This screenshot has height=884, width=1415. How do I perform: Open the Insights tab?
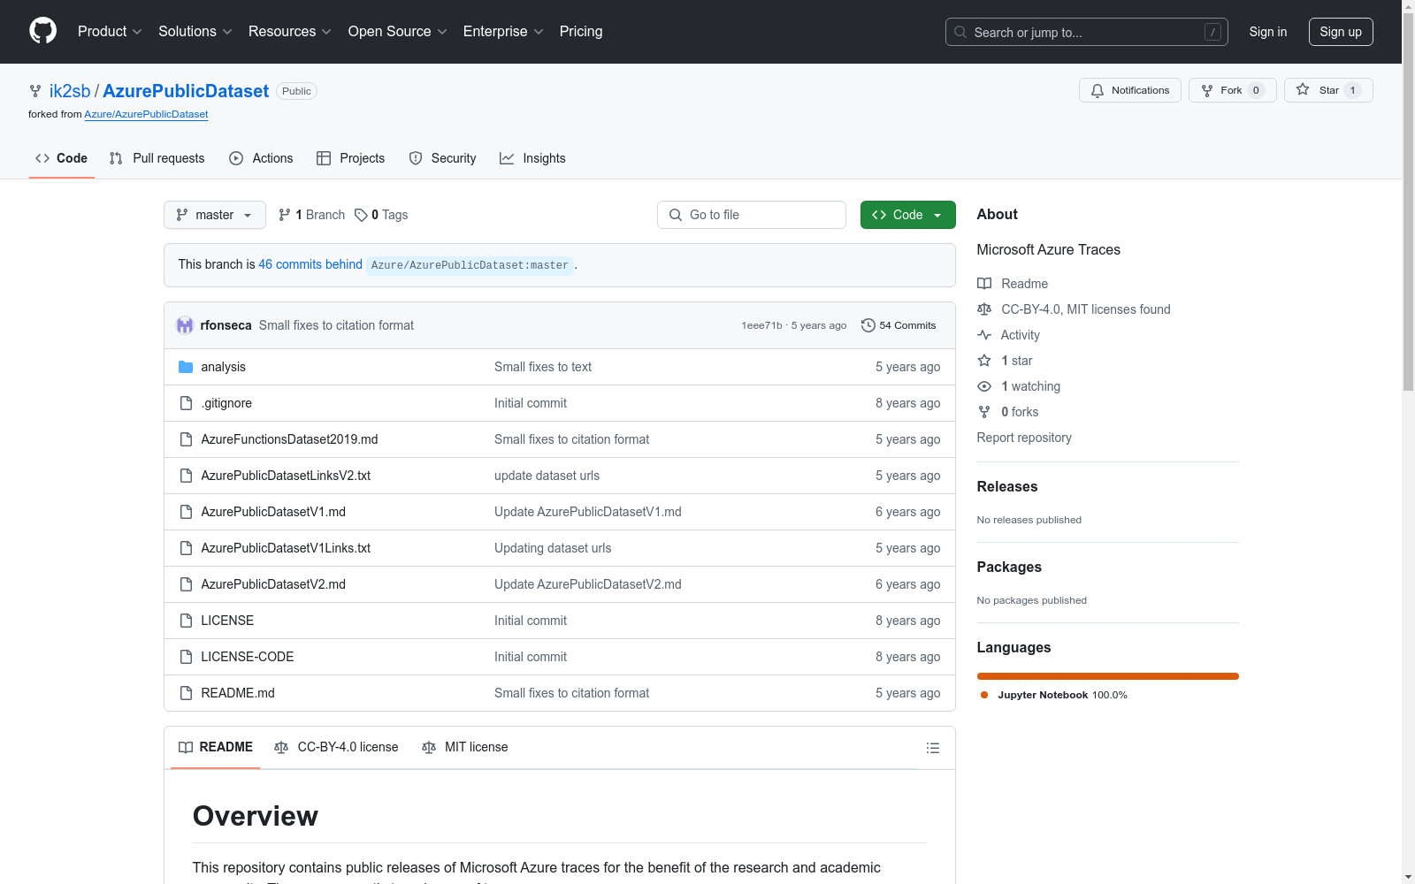point(532,158)
